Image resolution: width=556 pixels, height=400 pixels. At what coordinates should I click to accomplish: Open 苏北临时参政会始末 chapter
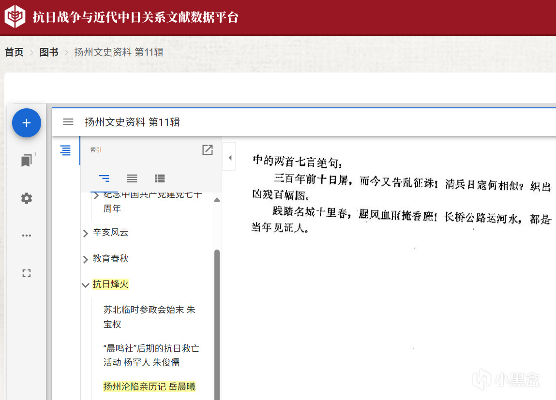coord(149,317)
